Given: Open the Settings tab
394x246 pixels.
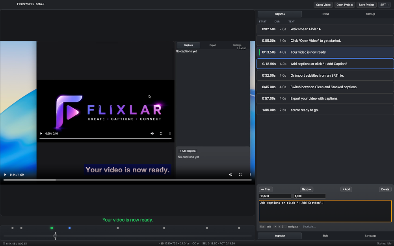Looking at the screenshot, I should tap(370, 14).
